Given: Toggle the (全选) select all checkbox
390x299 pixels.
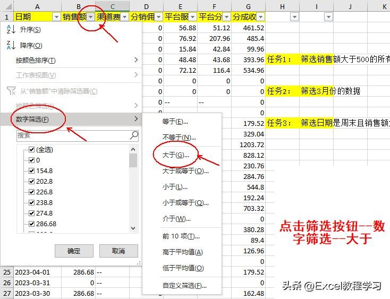Looking at the screenshot, I should click(31, 150).
